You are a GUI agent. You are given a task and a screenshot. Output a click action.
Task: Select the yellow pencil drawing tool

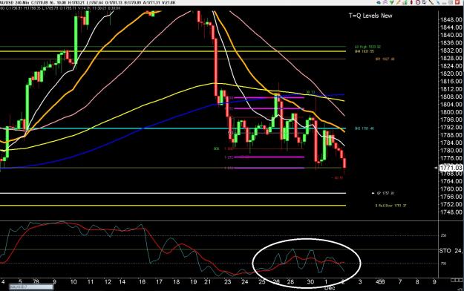click(x=398, y=2)
